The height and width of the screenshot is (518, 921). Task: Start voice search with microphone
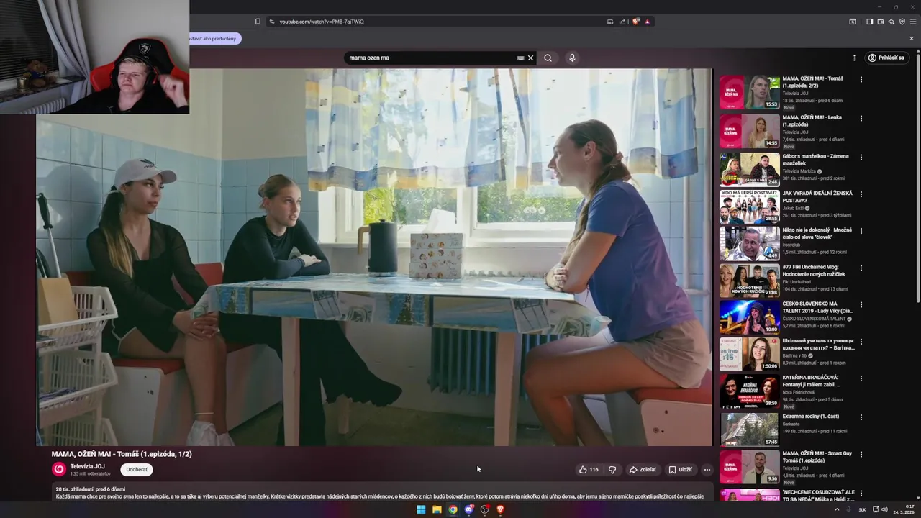pyautogui.click(x=572, y=58)
